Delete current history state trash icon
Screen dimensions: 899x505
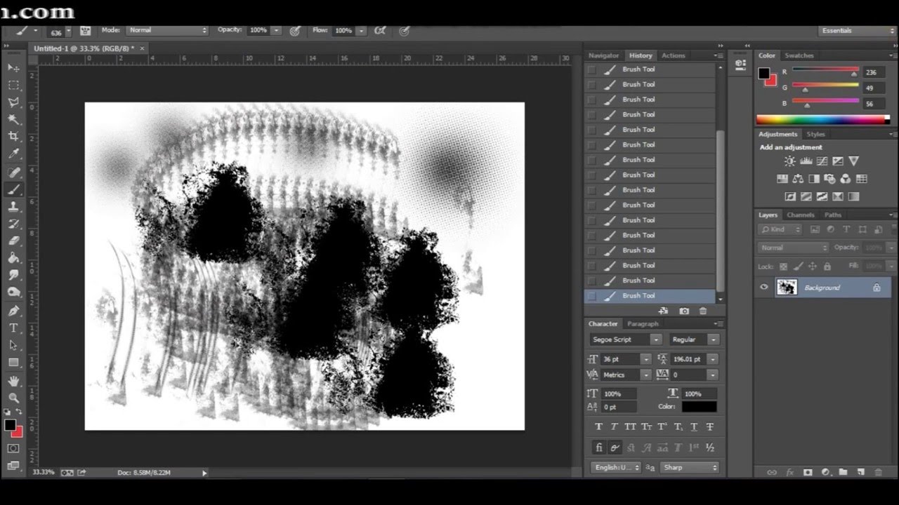[x=703, y=311]
